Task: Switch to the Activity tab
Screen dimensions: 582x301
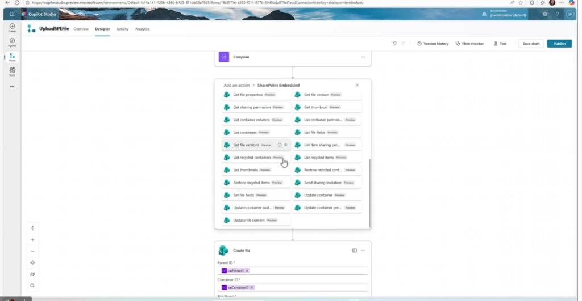Action: pyautogui.click(x=122, y=29)
